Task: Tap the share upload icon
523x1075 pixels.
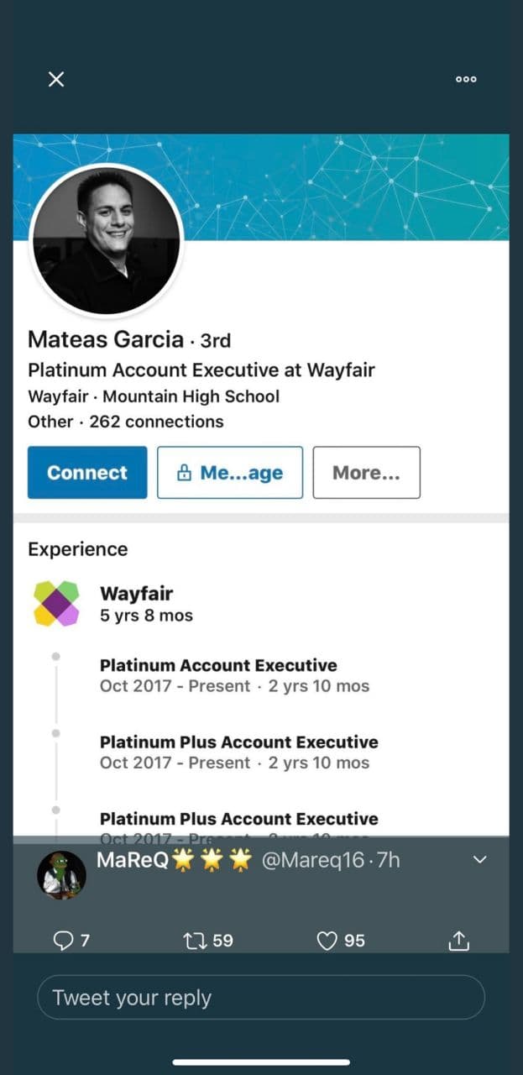Action: click(458, 941)
